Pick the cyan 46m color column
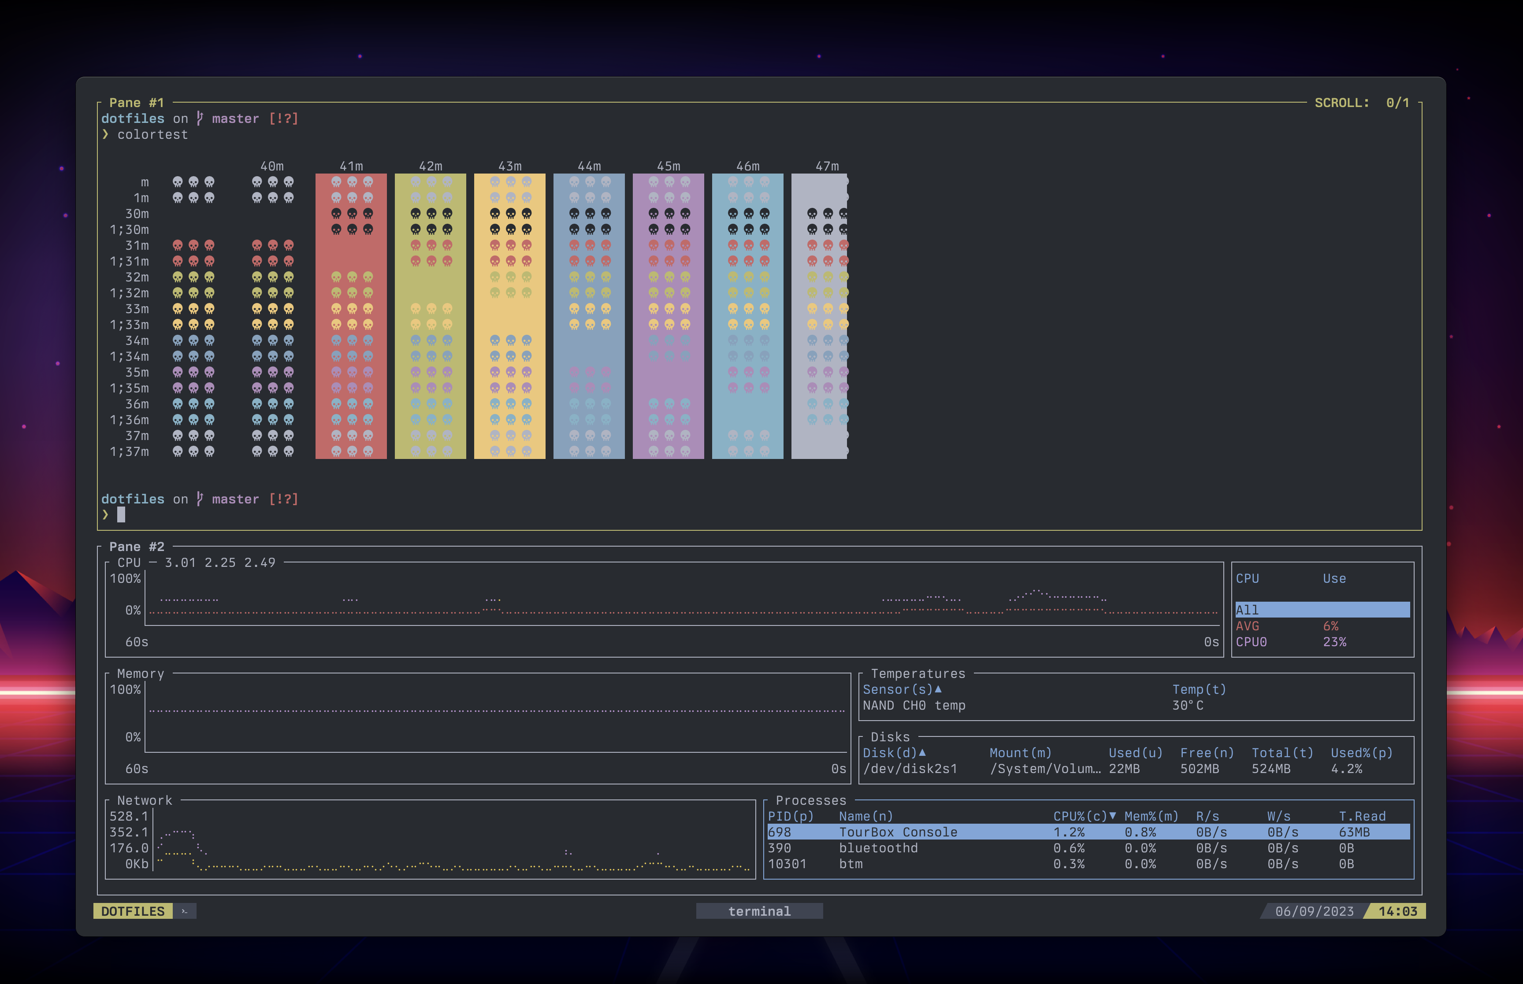 747,316
